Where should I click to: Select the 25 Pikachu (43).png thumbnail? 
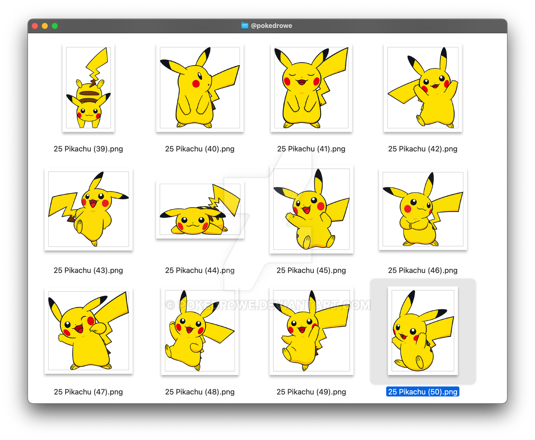click(x=88, y=209)
